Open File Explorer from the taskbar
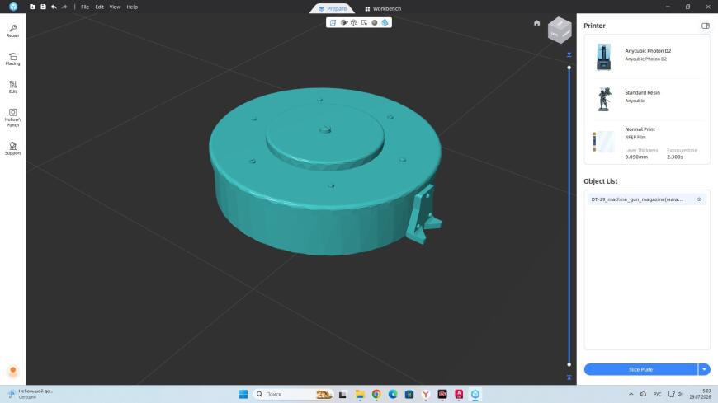This screenshot has height=403, width=718. 360,394
